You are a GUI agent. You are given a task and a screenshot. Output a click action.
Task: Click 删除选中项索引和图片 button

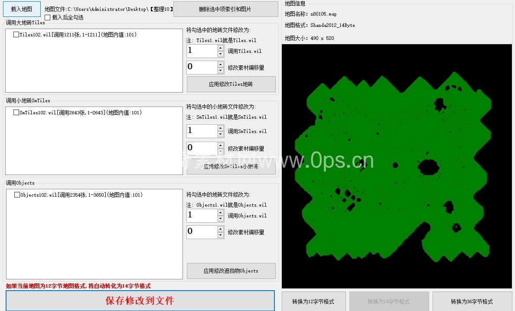[225, 9]
